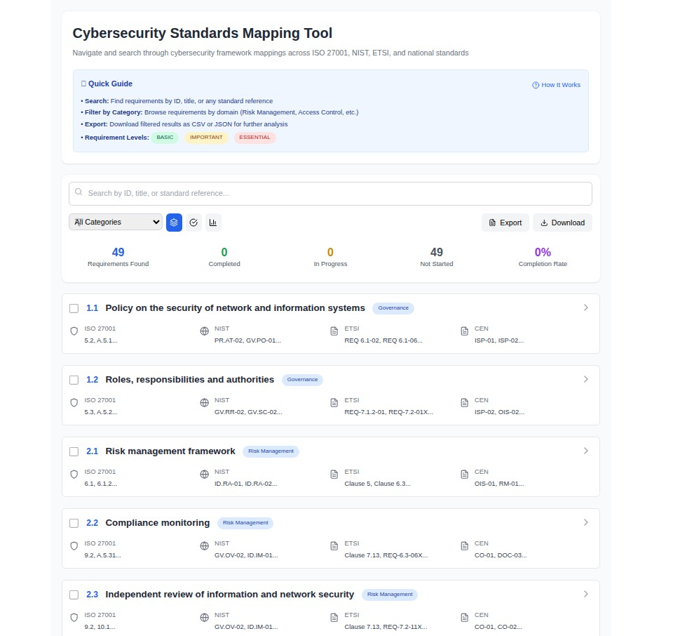Click the circle-check progress view icon
This screenshot has height=636, width=673.
click(193, 223)
